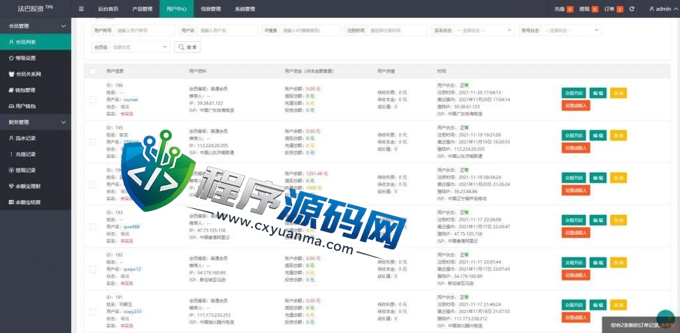Tick the checkbox for user ID 194
The image size is (680, 333).
click(92, 184)
